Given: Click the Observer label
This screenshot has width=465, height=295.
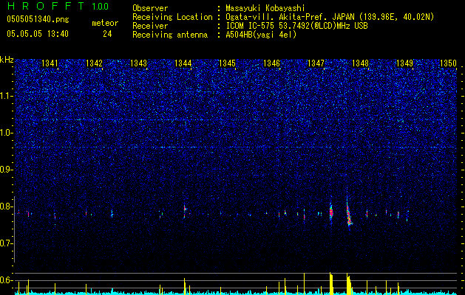Looking at the screenshot, I should [150, 8].
